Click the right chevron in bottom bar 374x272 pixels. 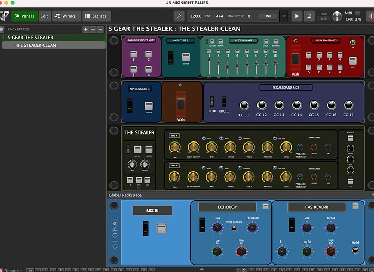coord(243,270)
